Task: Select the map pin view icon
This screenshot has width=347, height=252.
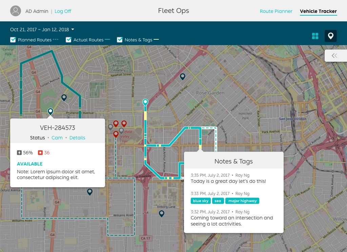Action: click(331, 36)
